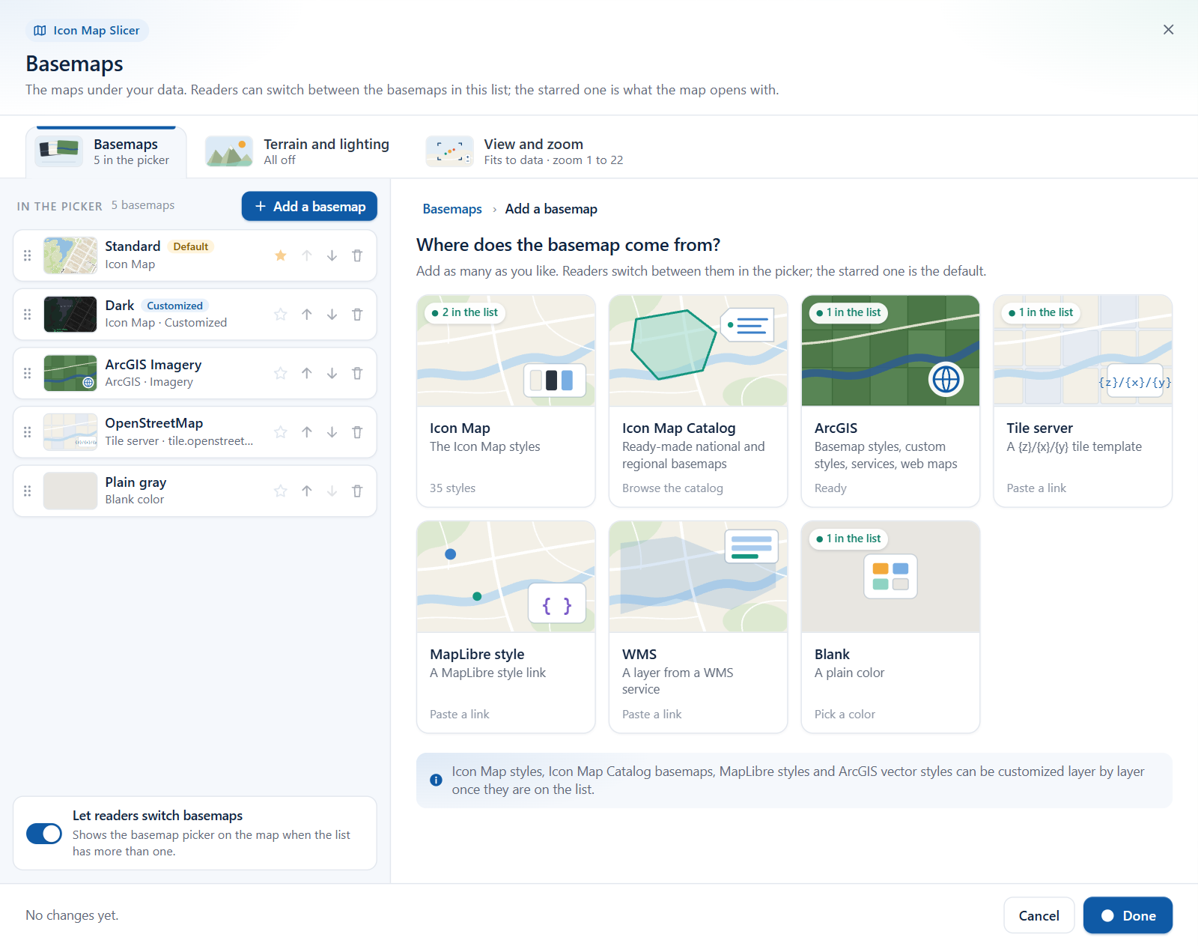Screen dimensions: 1198x946
Task: Click the Default tag on Standard
Action: click(x=191, y=246)
